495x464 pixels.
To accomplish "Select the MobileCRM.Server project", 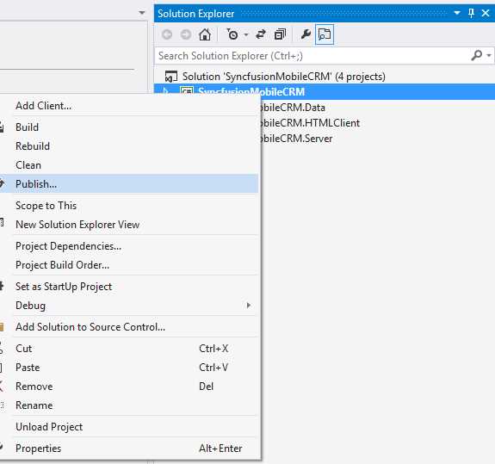I will pos(296,139).
